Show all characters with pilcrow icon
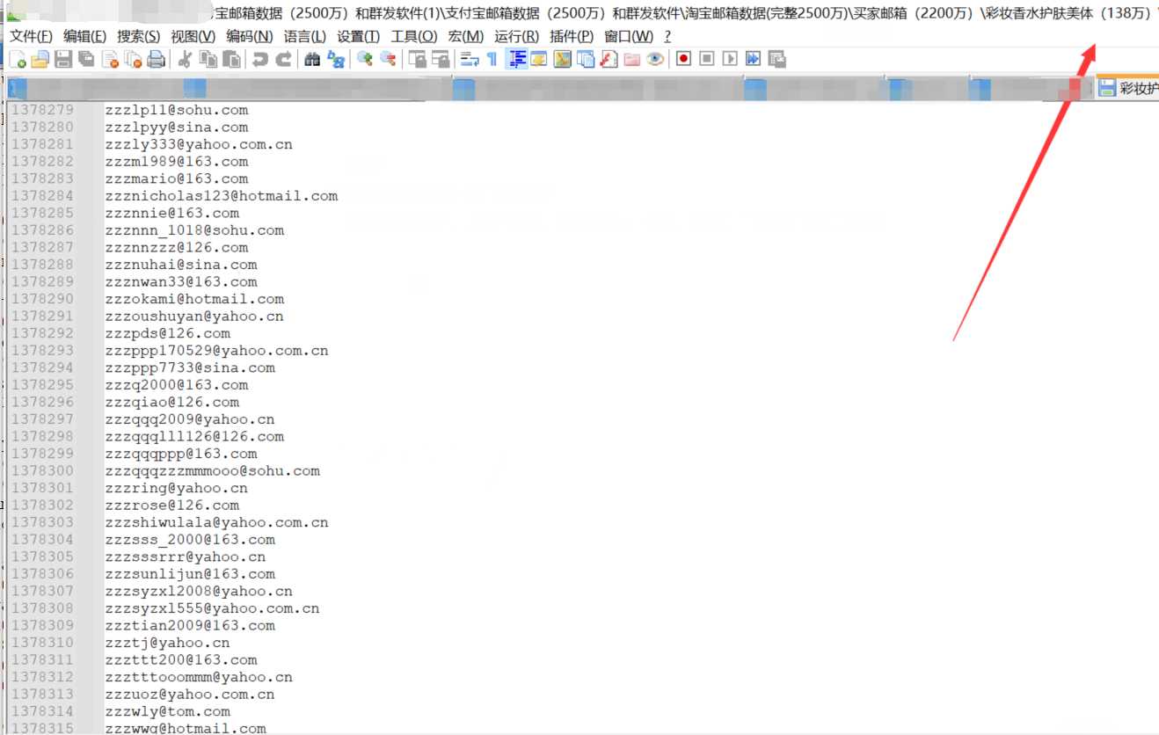 coord(492,59)
